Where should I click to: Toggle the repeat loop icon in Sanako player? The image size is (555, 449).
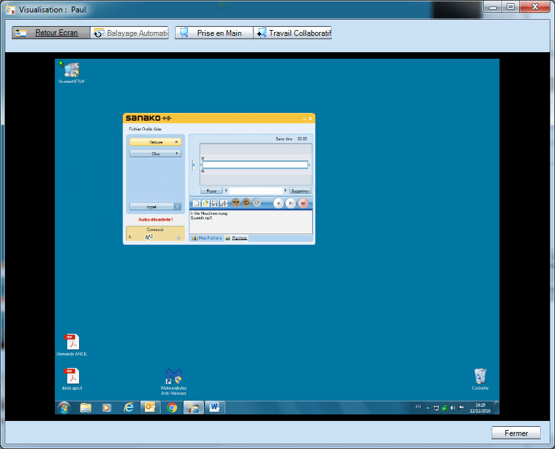tap(246, 203)
